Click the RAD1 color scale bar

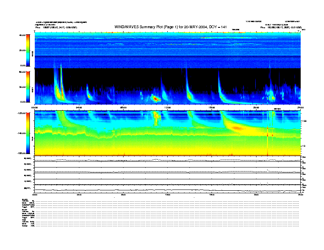coord(27,86)
